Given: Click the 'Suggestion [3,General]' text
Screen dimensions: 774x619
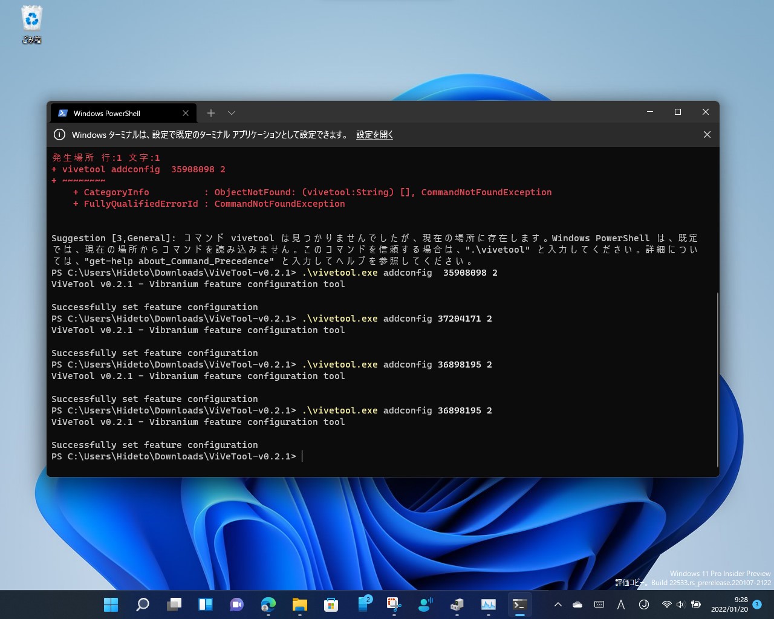Looking at the screenshot, I should 113,238.
